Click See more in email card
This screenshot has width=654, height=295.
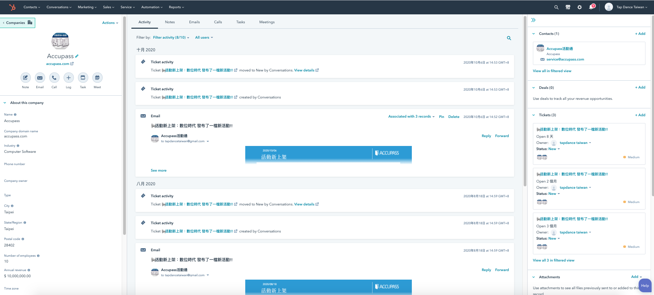159,170
